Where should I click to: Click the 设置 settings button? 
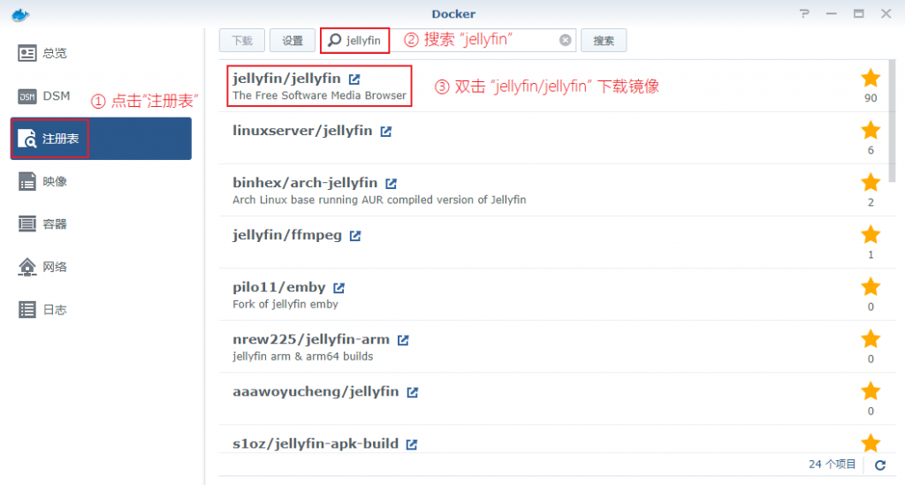(292, 41)
